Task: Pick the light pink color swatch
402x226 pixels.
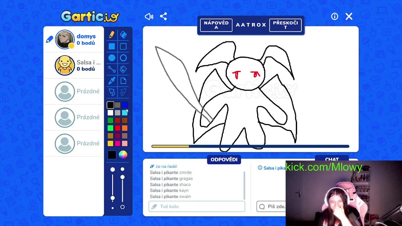Action: [125, 143]
